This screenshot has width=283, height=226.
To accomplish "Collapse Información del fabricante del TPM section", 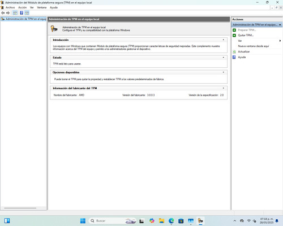I will [x=224, y=88].
